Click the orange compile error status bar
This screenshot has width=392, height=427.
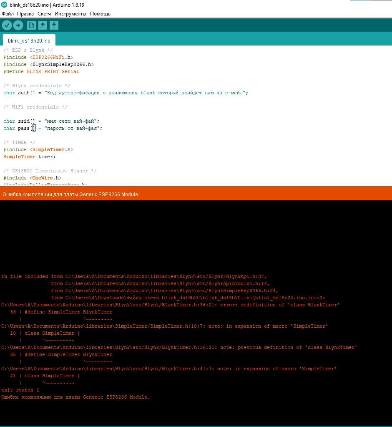click(196, 194)
